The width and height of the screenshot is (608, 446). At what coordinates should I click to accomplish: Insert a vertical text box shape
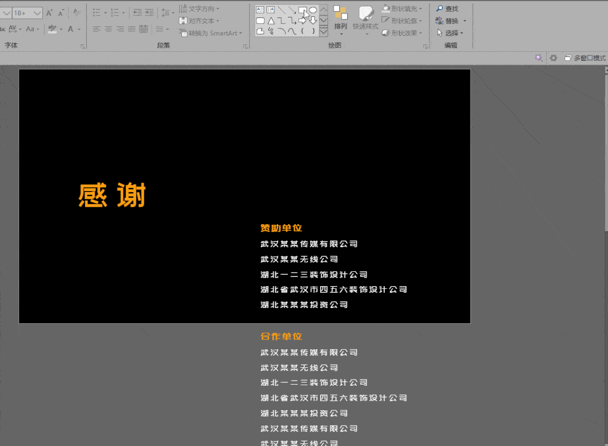click(270, 10)
